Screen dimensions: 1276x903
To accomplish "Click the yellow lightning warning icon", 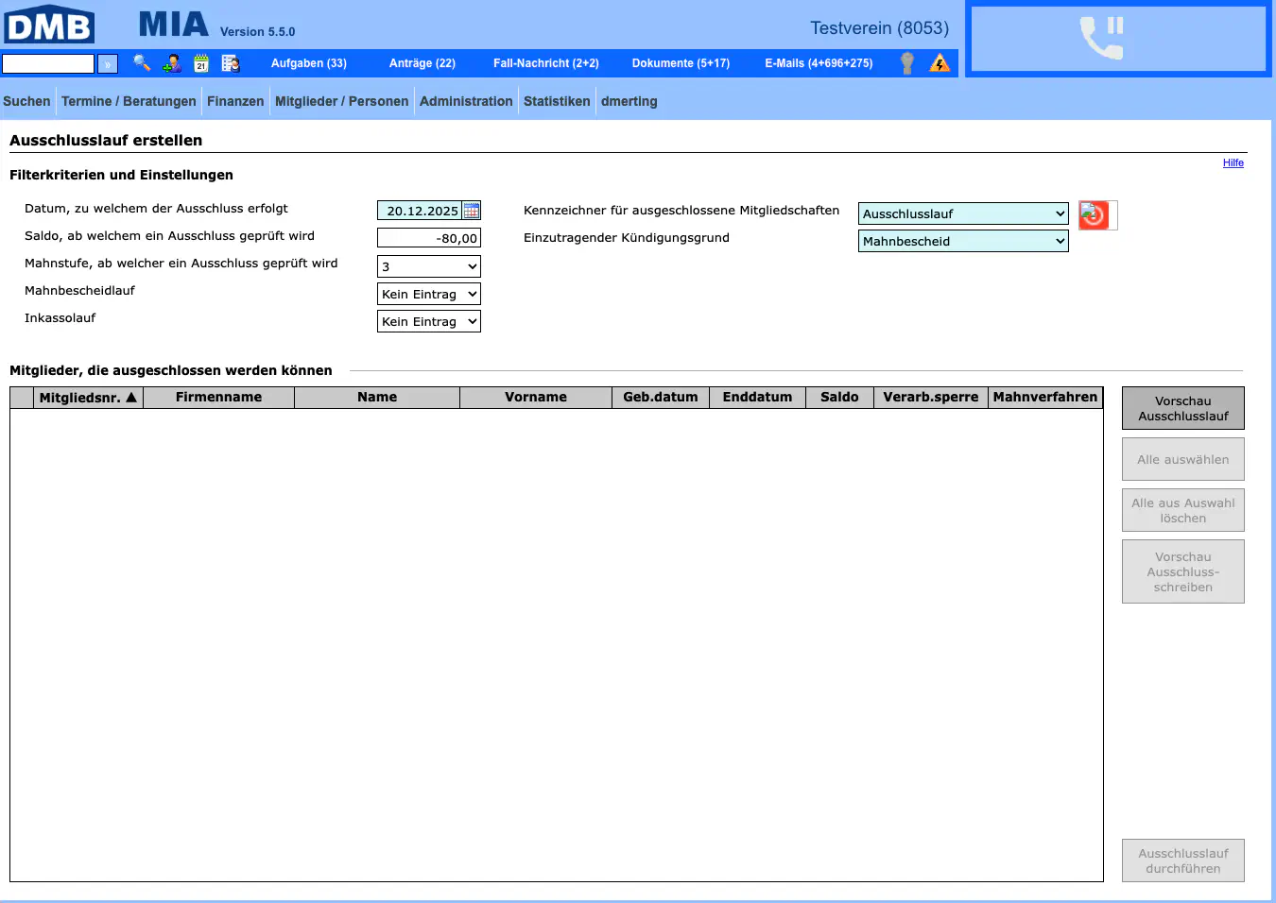I will click(940, 63).
